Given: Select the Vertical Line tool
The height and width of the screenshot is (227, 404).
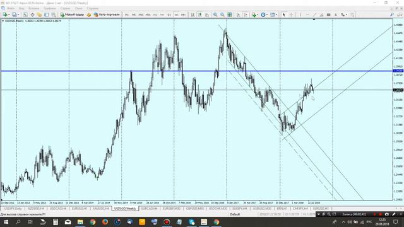Looking at the screenshot, I should pyautogui.click(x=300, y=15).
